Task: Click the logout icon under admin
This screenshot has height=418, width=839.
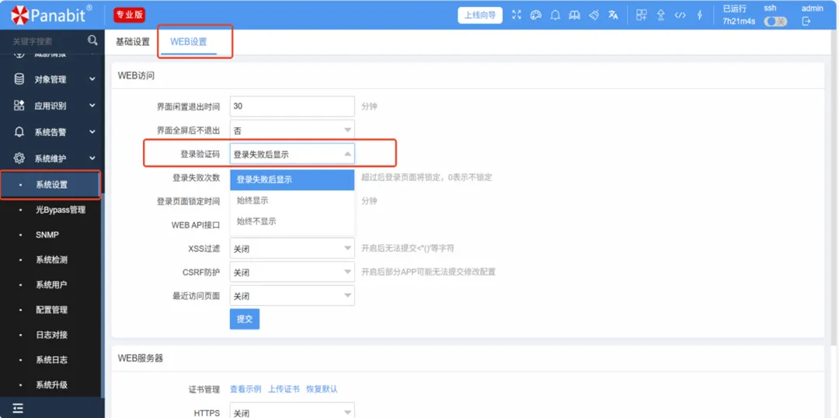Action: coord(806,22)
